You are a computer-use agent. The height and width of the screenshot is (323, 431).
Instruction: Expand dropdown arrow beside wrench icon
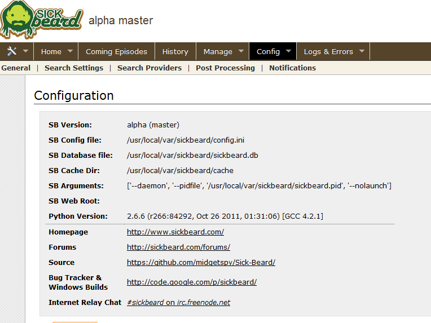25,51
